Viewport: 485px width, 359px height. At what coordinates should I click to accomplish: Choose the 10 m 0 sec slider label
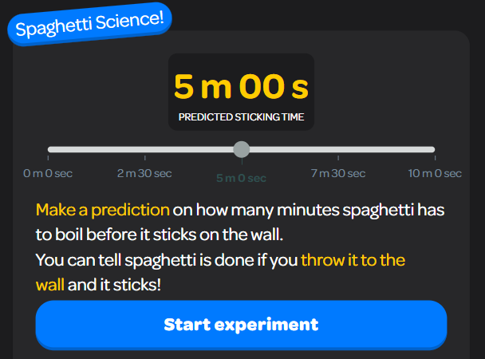[x=434, y=173]
